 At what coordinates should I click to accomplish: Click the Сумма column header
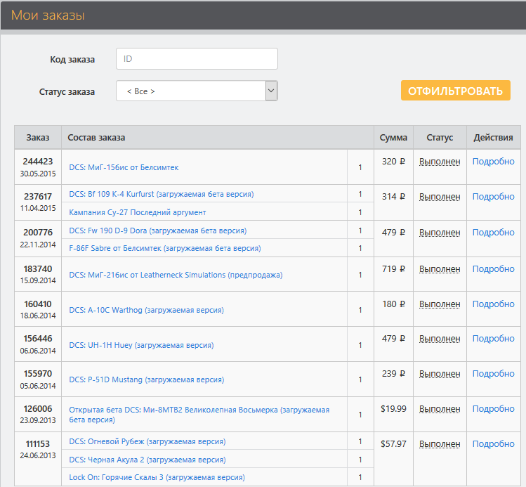[393, 137]
